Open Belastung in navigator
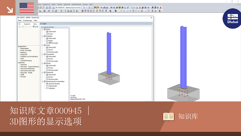The image size is (241, 136). 23,52
